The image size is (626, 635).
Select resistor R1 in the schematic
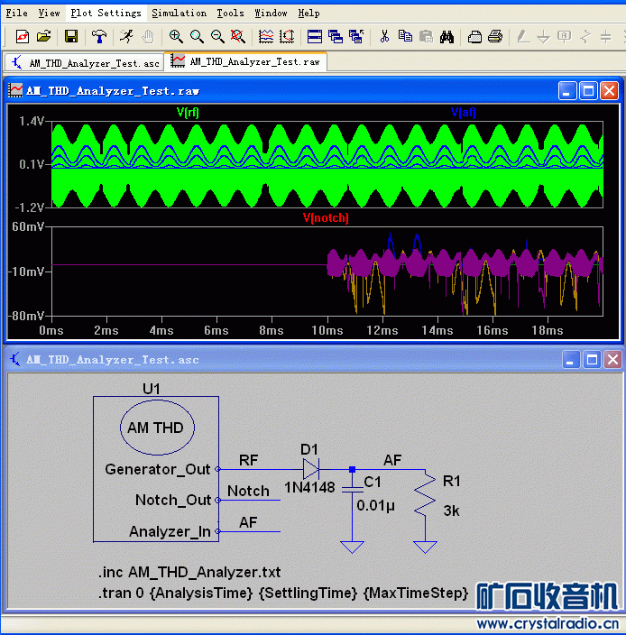tap(425, 496)
